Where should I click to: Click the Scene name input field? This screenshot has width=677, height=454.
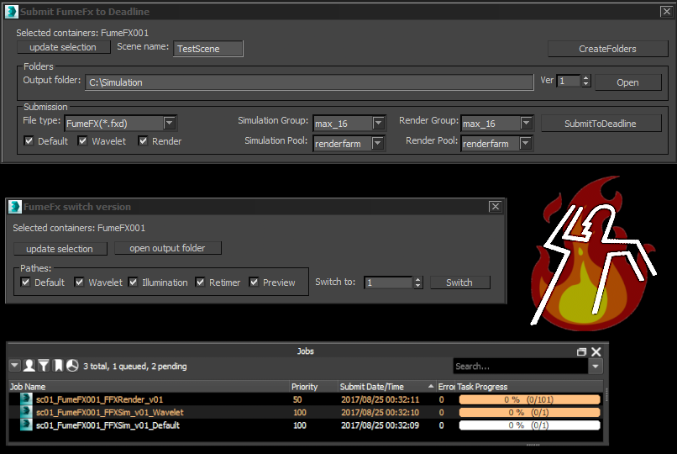(208, 49)
